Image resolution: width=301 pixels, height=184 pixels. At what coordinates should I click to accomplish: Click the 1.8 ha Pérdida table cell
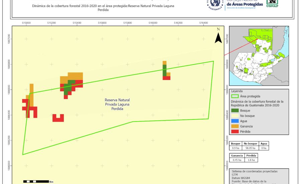[251, 160]
